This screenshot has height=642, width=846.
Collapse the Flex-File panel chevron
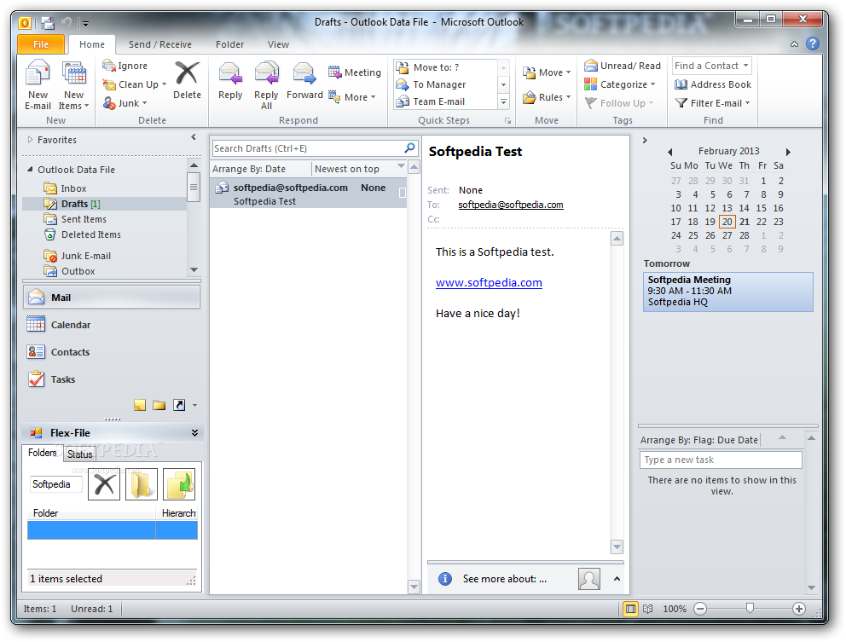pos(194,432)
